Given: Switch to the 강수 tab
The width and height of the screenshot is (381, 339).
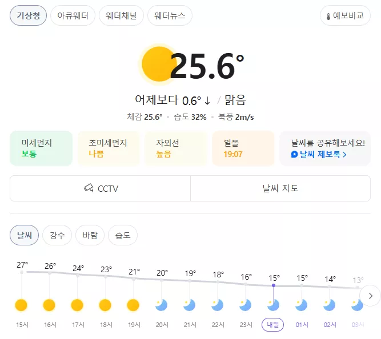Looking at the screenshot, I should [57, 235].
